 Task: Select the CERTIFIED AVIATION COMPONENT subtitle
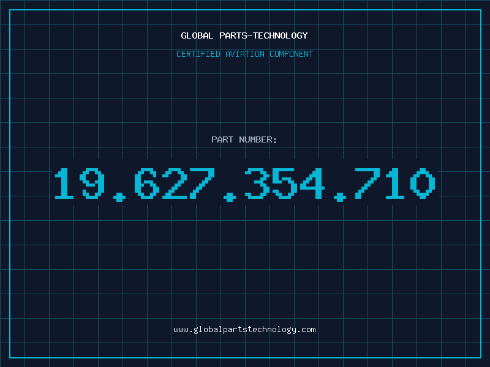[x=244, y=54]
